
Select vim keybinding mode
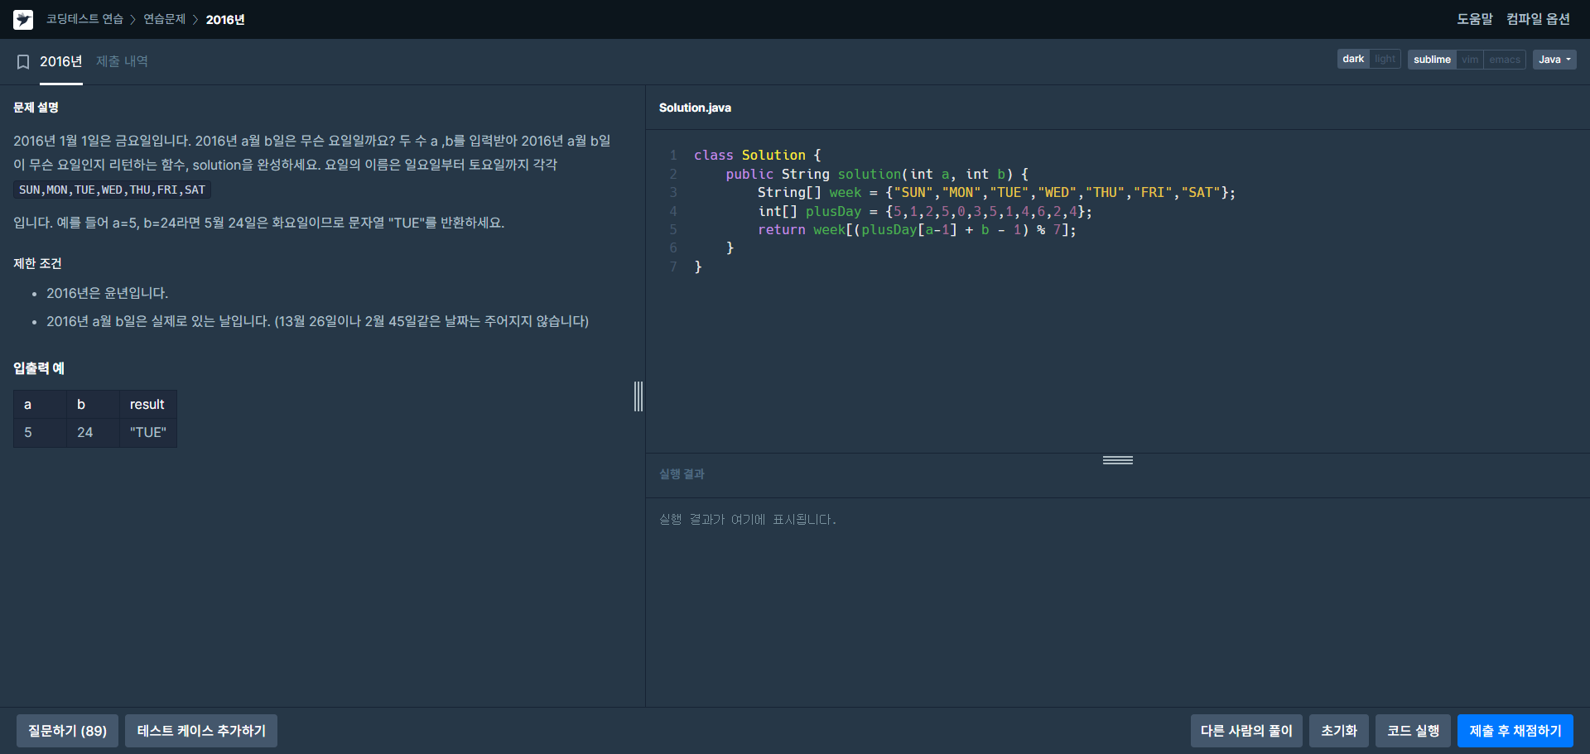pyautogui.click(x=1470, y=60)
